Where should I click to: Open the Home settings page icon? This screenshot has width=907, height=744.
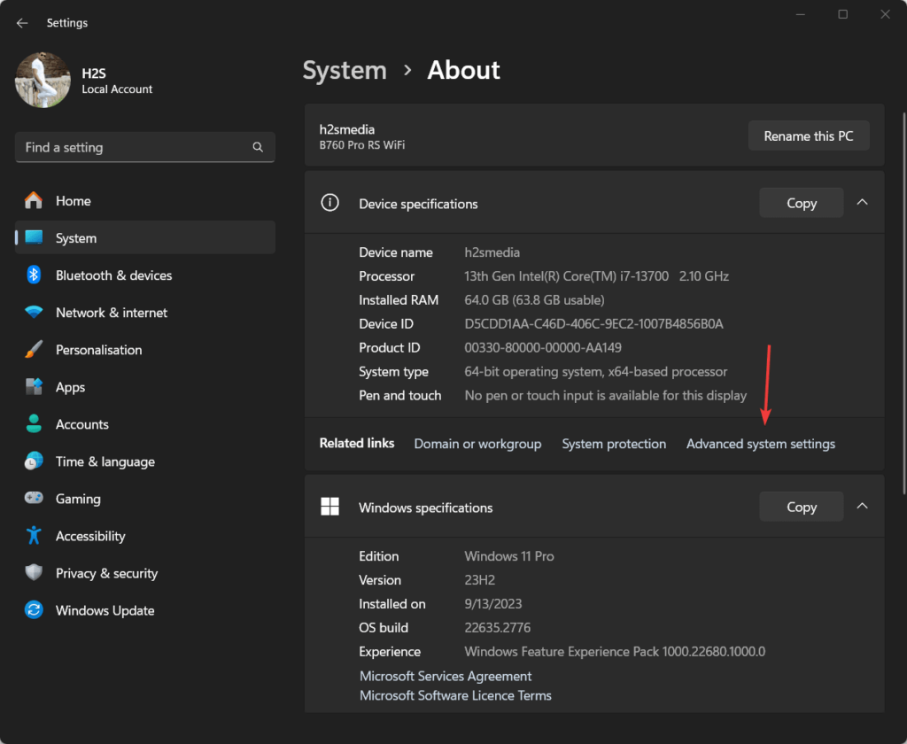click(34, 201)
